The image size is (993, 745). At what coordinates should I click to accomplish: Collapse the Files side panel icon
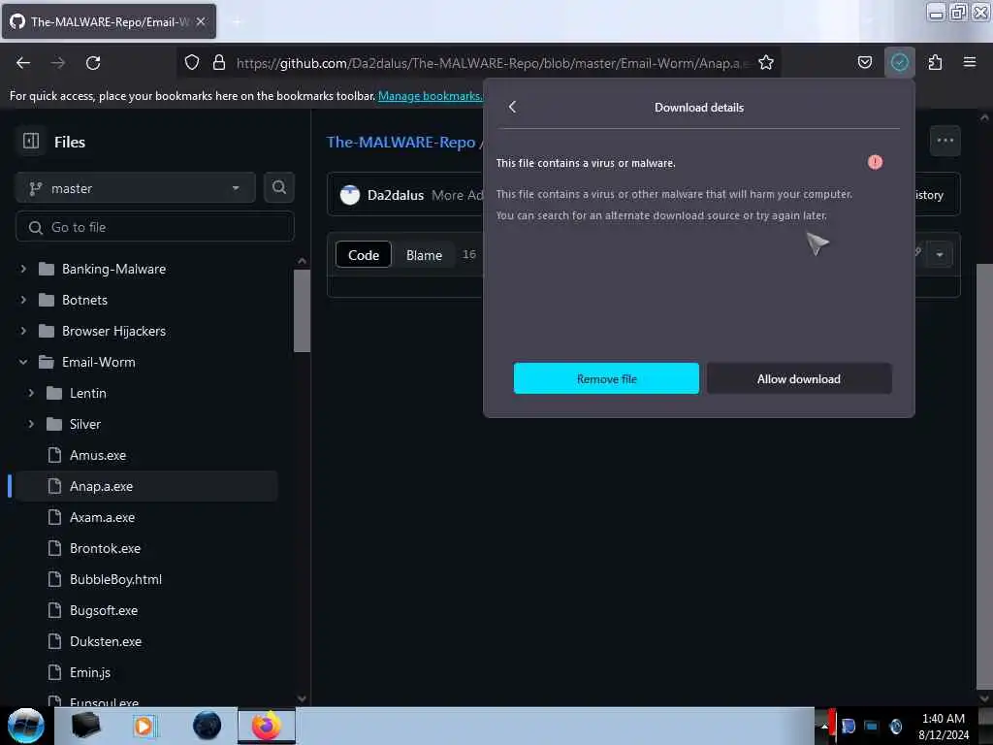tap(31, 141)
